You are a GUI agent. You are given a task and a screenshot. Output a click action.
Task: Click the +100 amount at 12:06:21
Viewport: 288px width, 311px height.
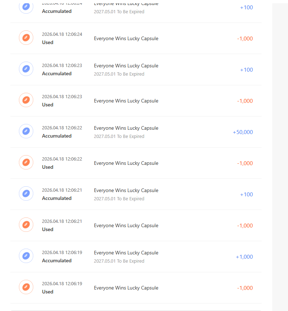coord(246,195)
